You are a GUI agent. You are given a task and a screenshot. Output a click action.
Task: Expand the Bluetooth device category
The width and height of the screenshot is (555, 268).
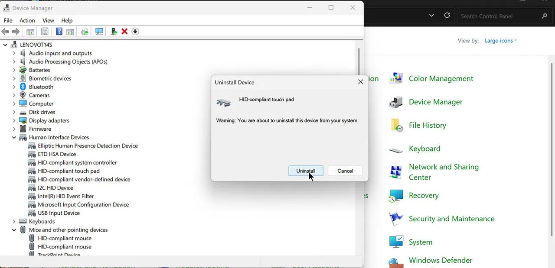[14, 87]
